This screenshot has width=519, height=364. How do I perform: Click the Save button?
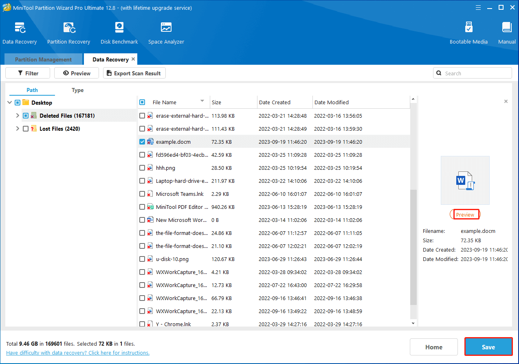tap(488, 347)
